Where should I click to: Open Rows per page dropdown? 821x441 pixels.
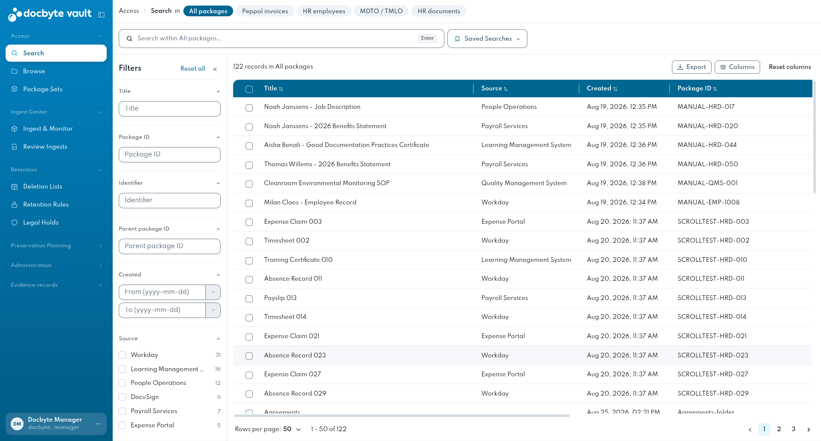click(292, 429)
